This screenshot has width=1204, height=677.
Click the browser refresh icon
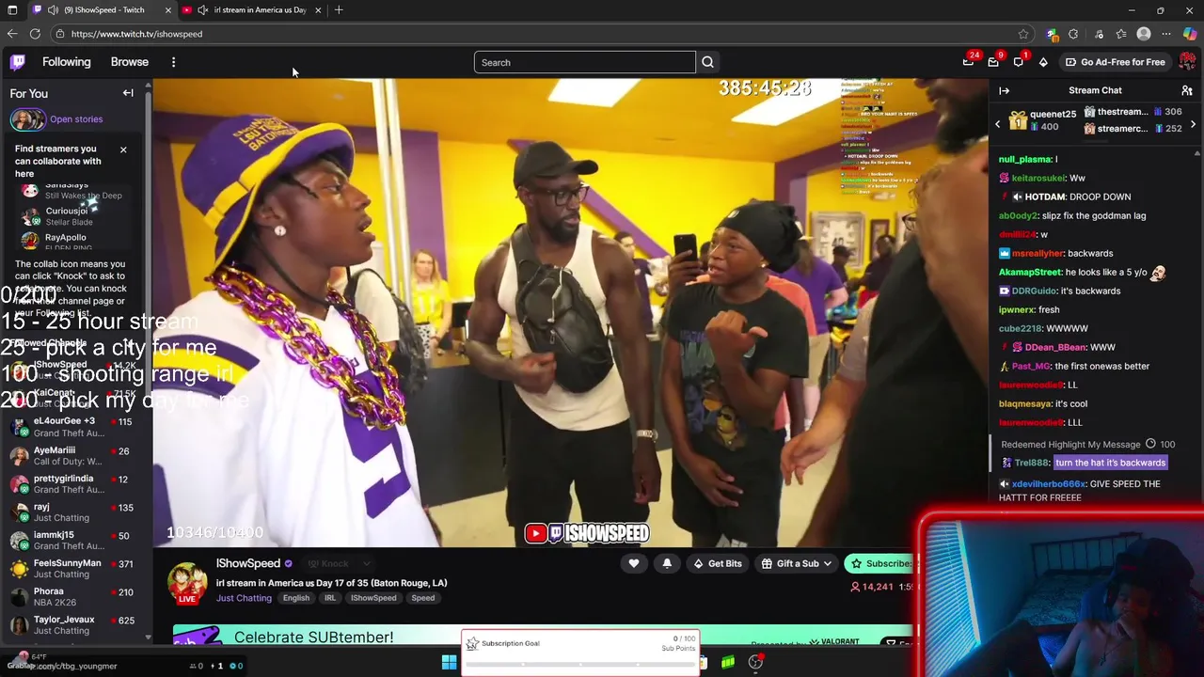point(35,34)
